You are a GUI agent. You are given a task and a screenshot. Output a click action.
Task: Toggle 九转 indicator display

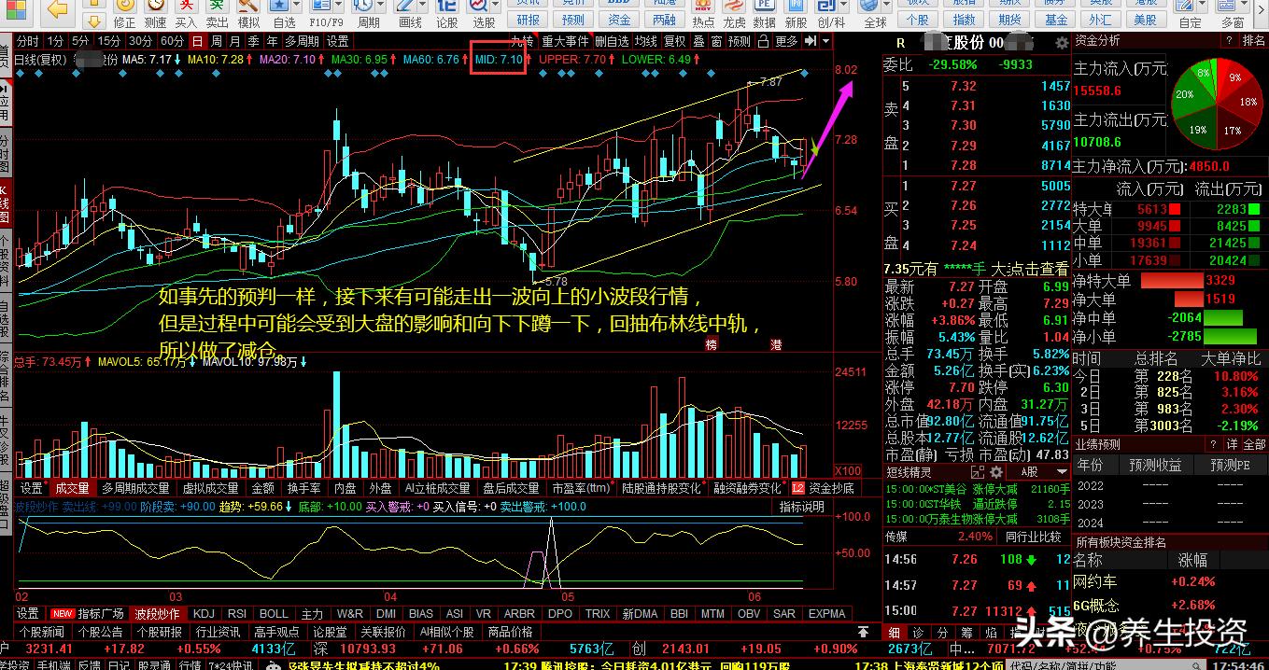click(x=522, y=41)
